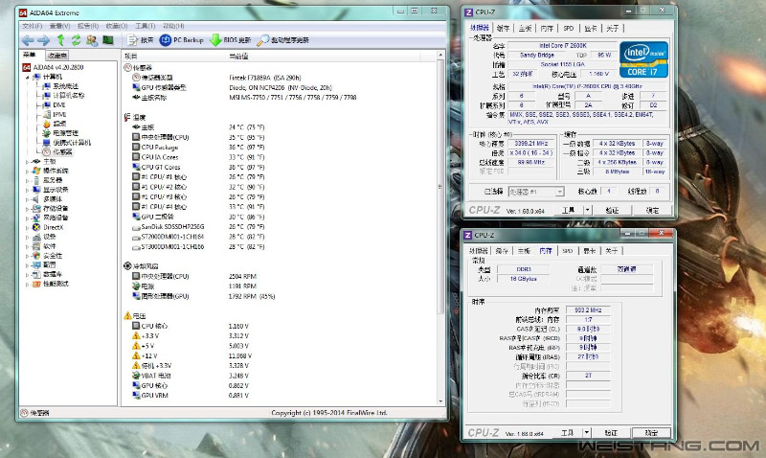The image size is (766, 458).
Task: Select the IPMI tree item
Action: click(x=55, y=114)
